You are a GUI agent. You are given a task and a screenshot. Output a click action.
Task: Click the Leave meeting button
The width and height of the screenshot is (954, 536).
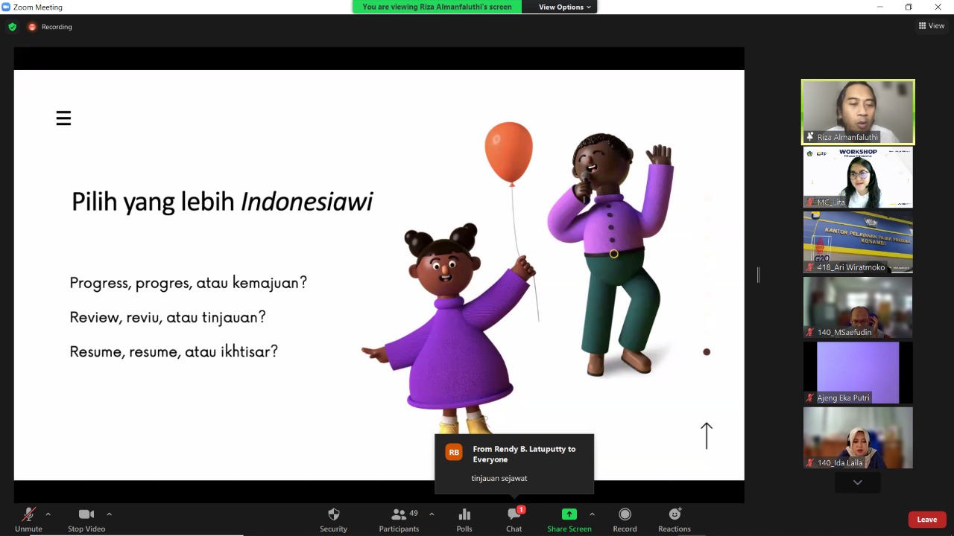click(926, 520)
